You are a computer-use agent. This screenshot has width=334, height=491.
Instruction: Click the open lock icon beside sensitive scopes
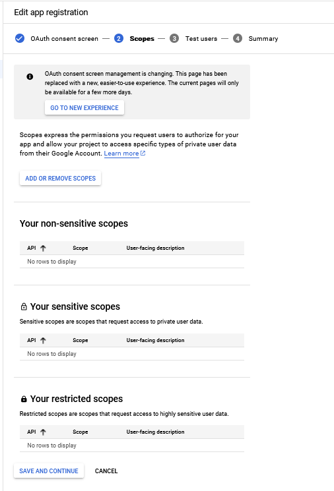(24, 306)
